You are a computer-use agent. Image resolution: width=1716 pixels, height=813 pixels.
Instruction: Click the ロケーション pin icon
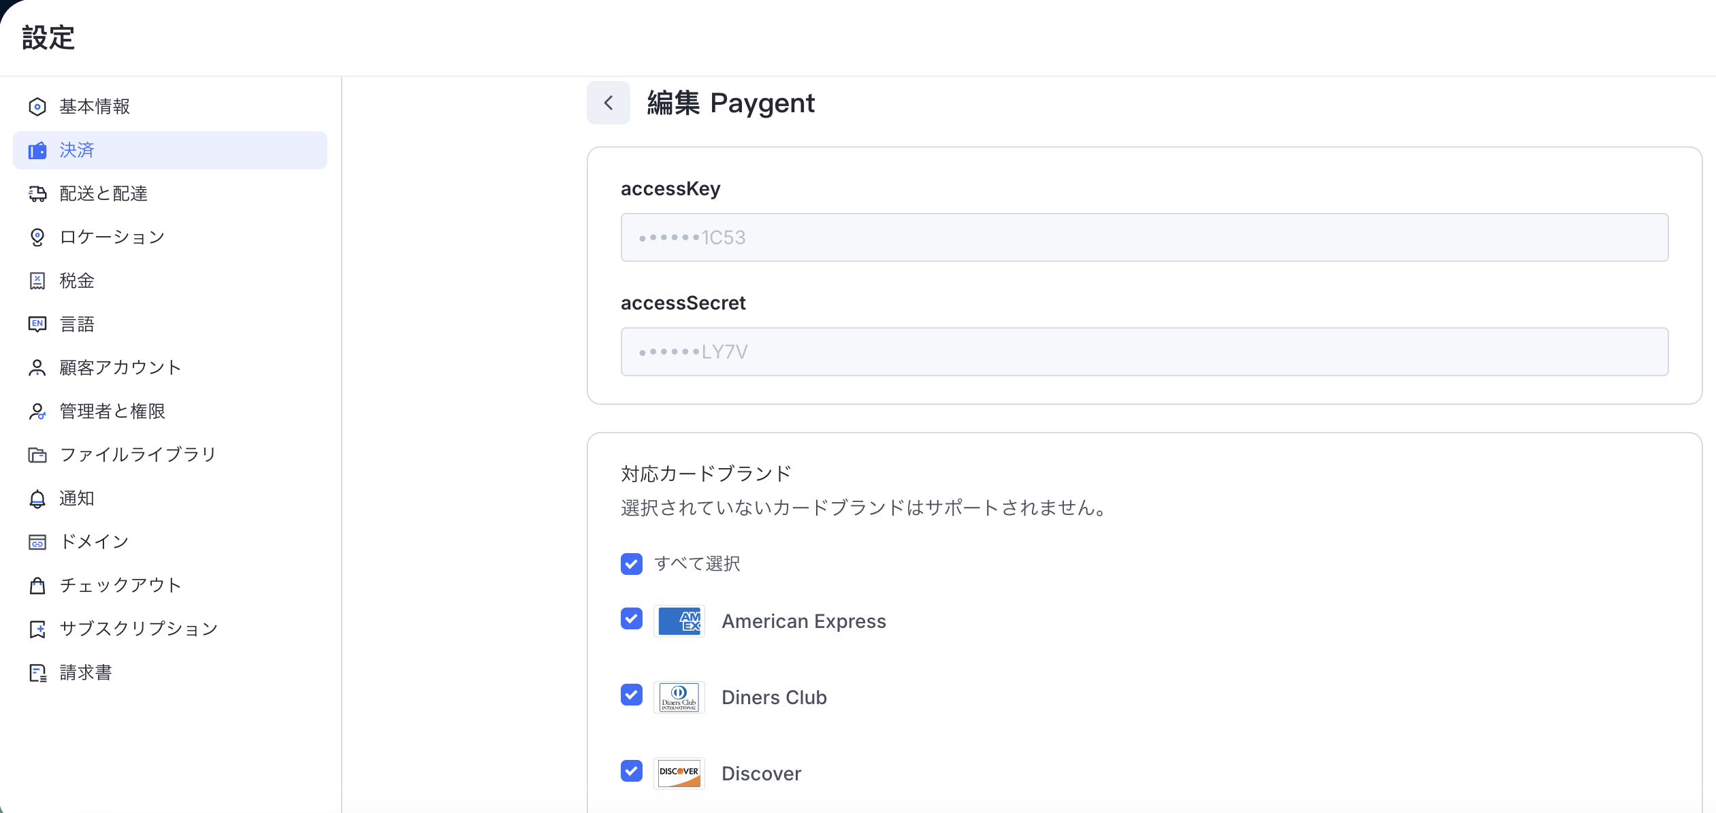click(x=37, y=237)
